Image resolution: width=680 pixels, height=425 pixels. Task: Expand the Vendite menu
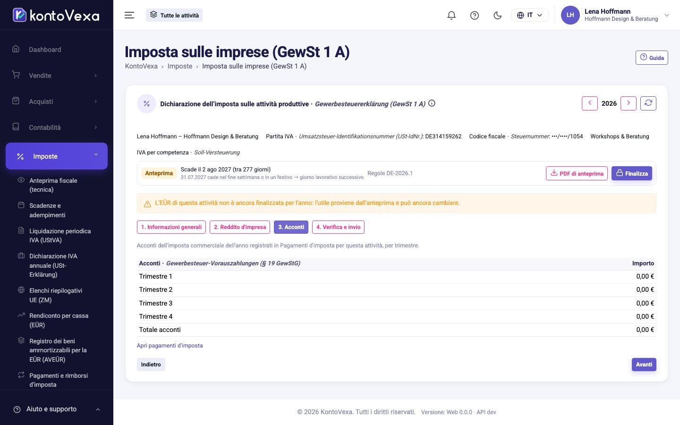pyautogui.click(x=57, y=76)
